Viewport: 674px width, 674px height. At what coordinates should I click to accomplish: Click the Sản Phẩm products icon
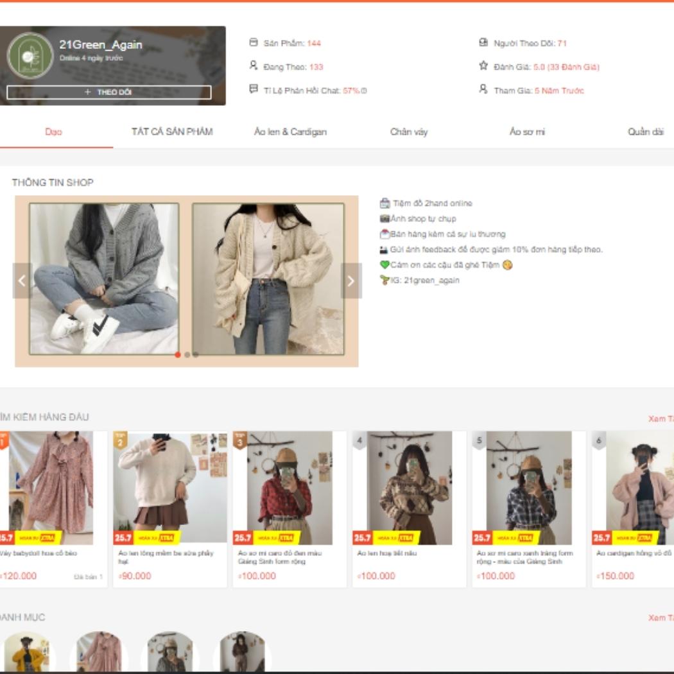254,42
